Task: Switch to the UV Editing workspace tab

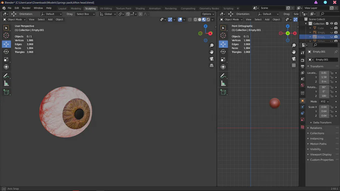Action: [106, 8]
